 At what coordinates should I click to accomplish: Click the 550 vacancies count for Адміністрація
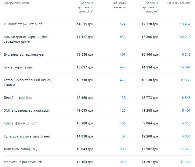pos(123,37)
